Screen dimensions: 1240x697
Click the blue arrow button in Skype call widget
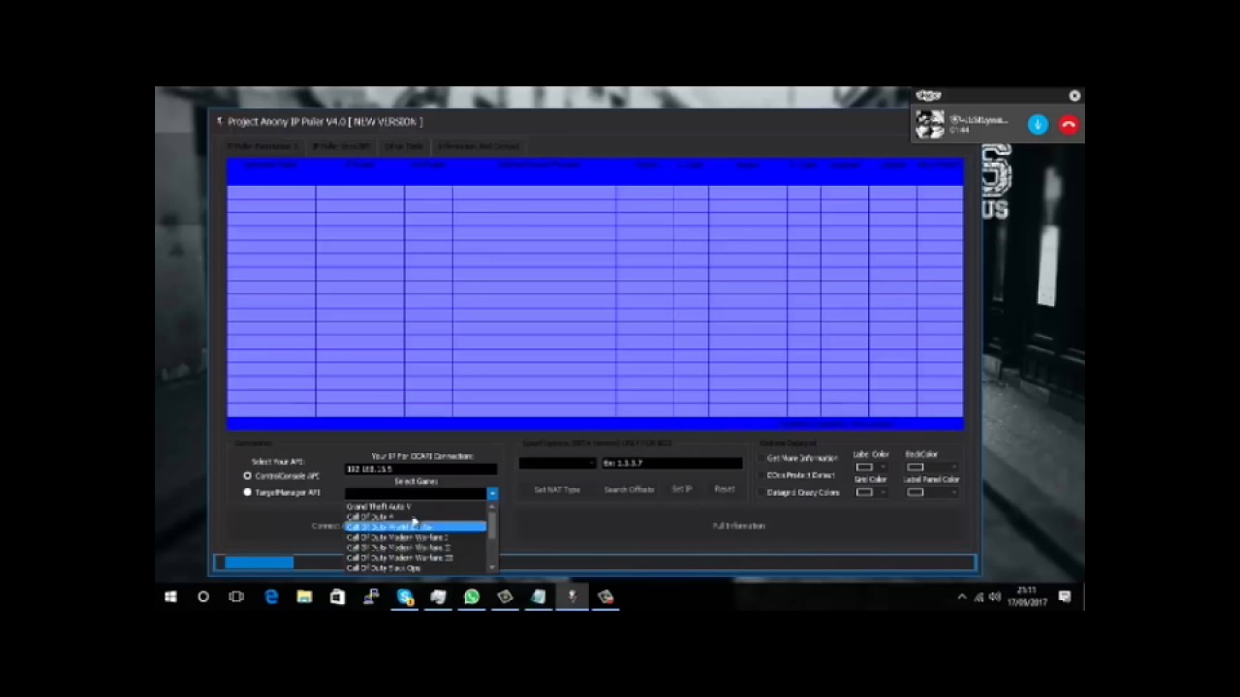coord(1038,125)
